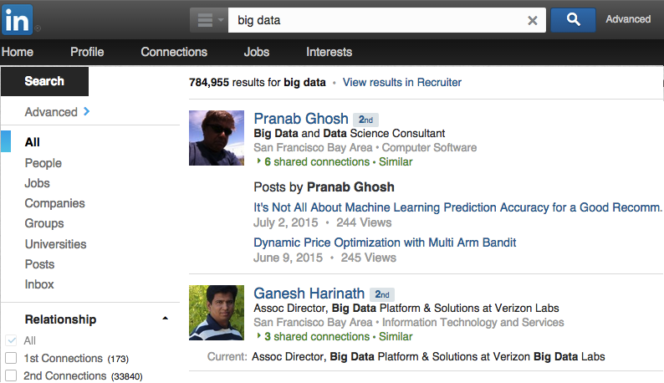Open the search category filter menu icon
The width and height of the screenshot is (664, 383).
point(208,20)
